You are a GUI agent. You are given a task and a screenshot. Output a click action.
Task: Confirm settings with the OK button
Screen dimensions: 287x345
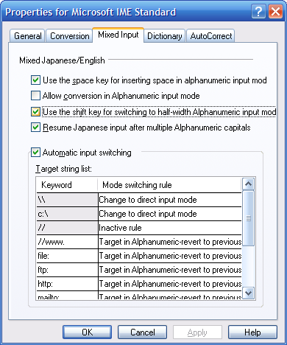[x=87, y=332]
